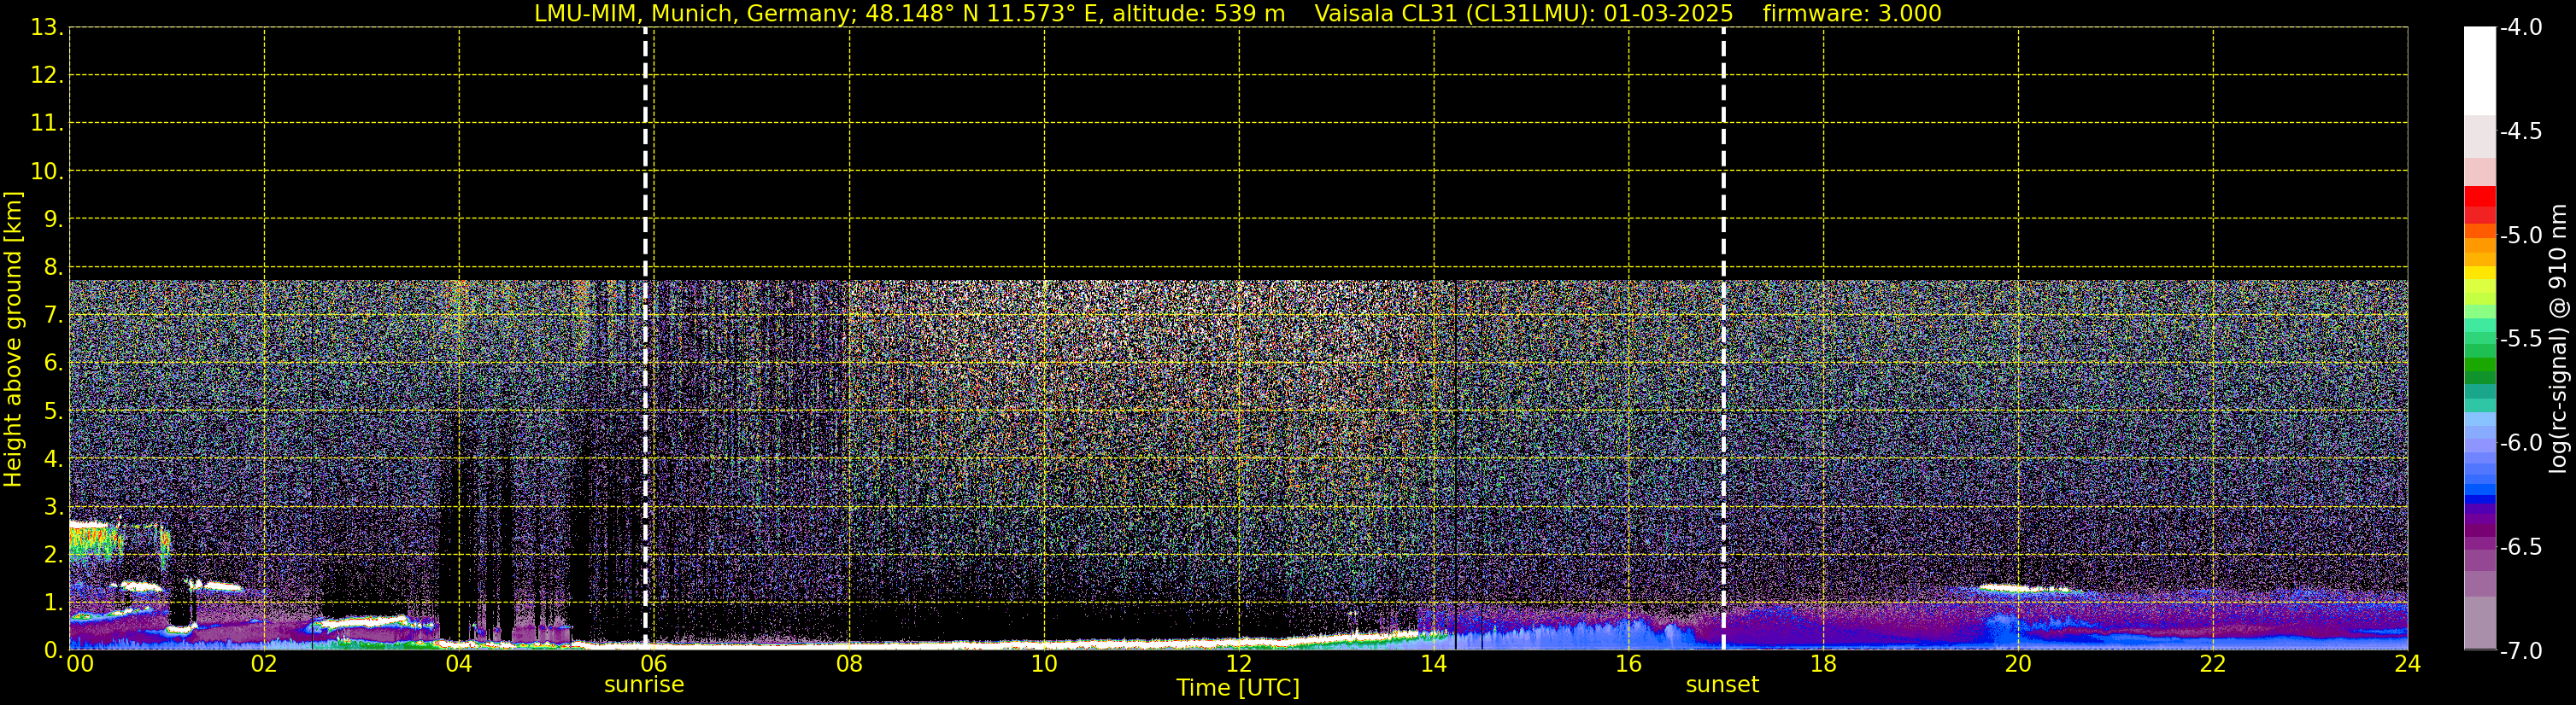Click the white dashed sunrise line
The image size is (2576, 705).
coord(645,337)
